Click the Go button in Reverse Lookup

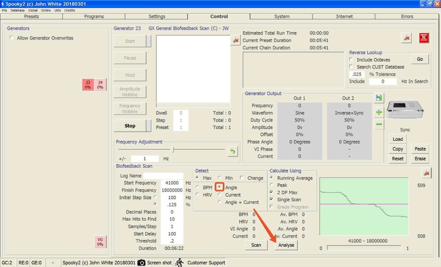point(420,59)
